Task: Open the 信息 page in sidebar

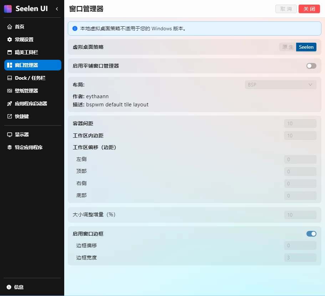Action: 19,287
